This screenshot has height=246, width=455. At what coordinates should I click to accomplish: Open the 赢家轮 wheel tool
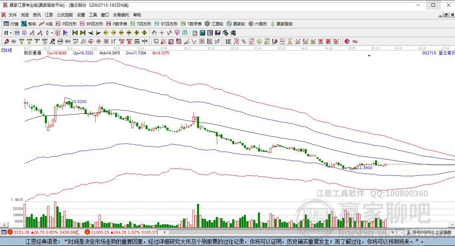click(x=236, y=24)
